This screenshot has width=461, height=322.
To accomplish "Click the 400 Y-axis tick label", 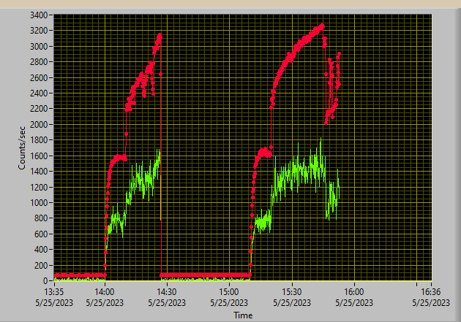I will [x=41, y=250].
